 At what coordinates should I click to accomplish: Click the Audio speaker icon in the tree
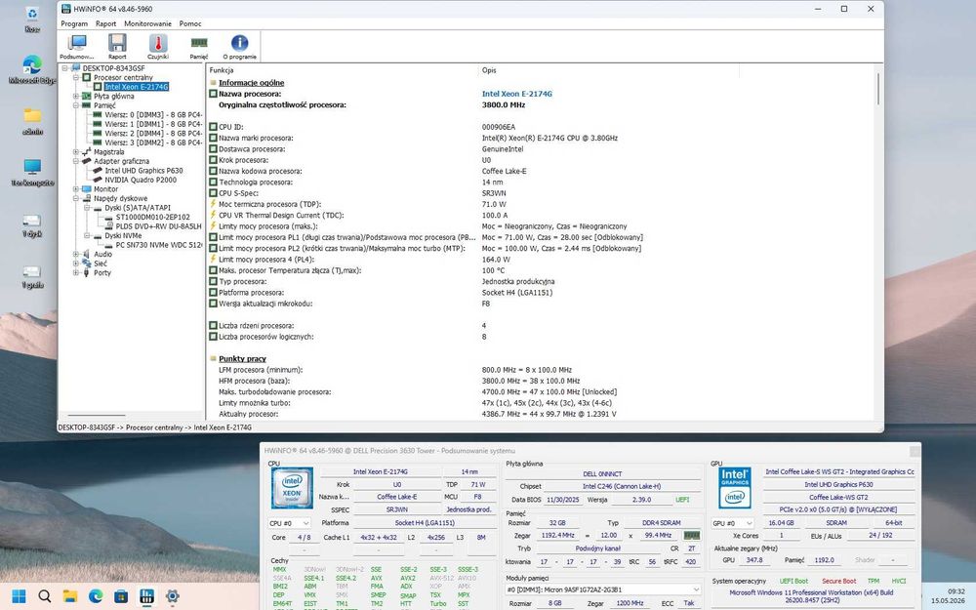(x=87, y=254)
